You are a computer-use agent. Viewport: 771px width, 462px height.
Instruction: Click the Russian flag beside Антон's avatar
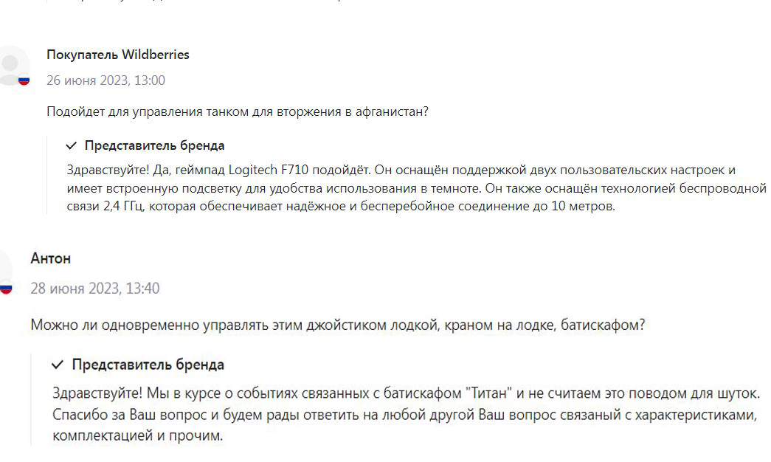(x=6, y=289)
